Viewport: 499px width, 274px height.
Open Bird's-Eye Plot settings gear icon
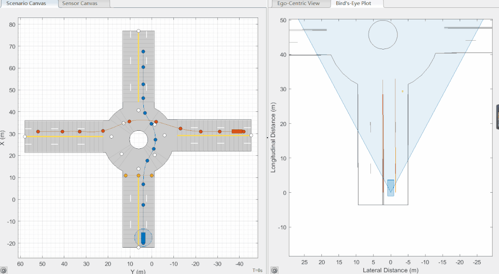[274, 270]
